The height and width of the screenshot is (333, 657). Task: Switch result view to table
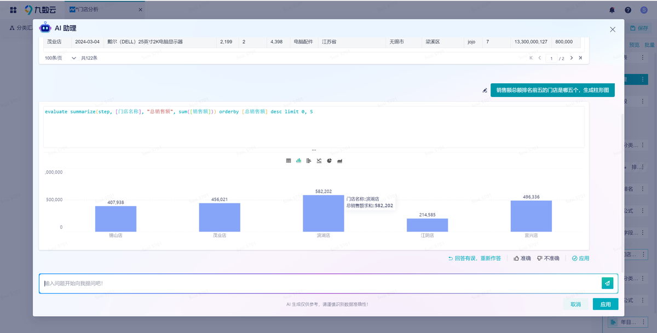(289, 161)
